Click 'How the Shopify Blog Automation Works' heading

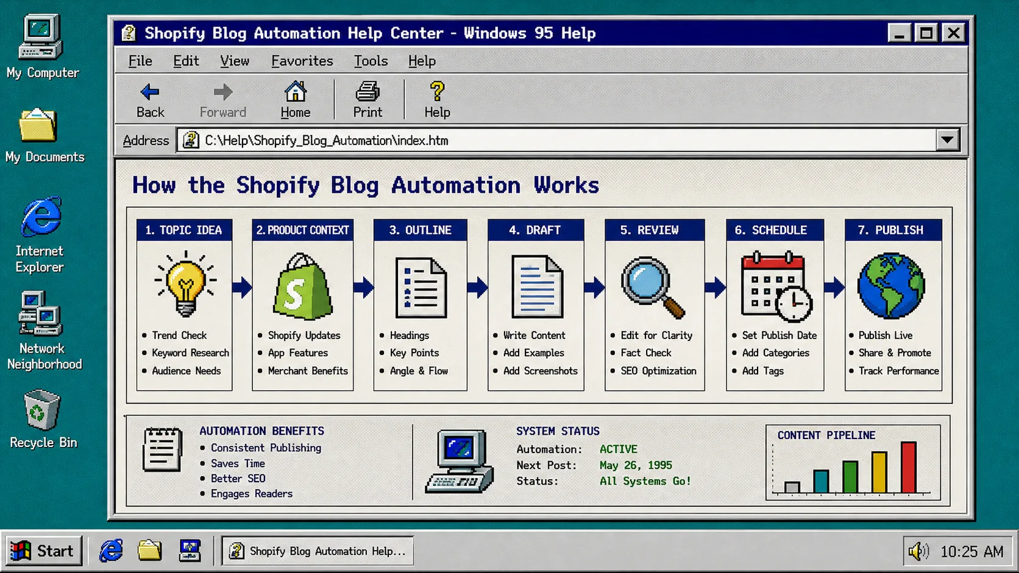tap(366, 185)
